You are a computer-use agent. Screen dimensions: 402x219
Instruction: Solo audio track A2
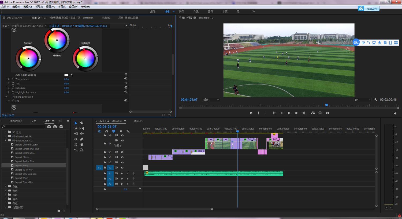128,179
